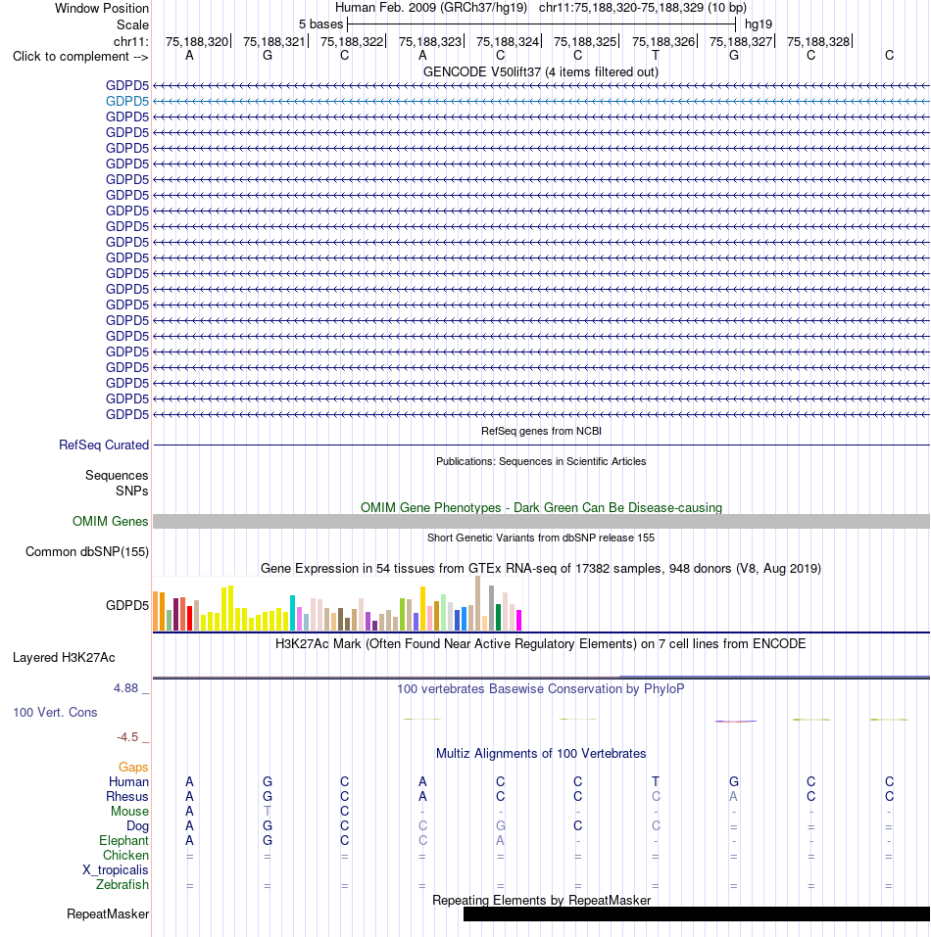This screenshot has height=937, width=931.
Task: Open the GENCODE V50lift37 track title
Action: 541,71
